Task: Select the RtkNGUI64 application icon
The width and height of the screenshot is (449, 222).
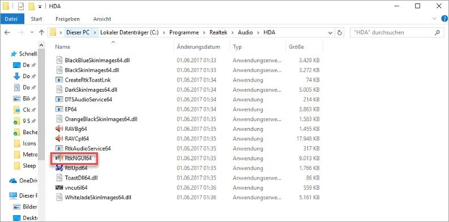Action: (x=59, y=158)
